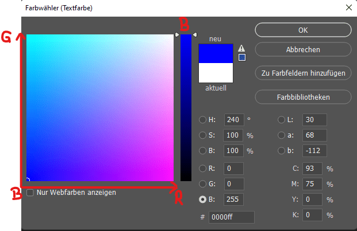Select the Lab b radio button

click(281, 151)
